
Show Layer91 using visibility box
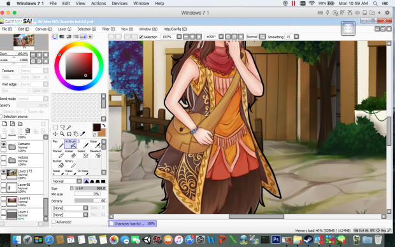pos(4,199)
